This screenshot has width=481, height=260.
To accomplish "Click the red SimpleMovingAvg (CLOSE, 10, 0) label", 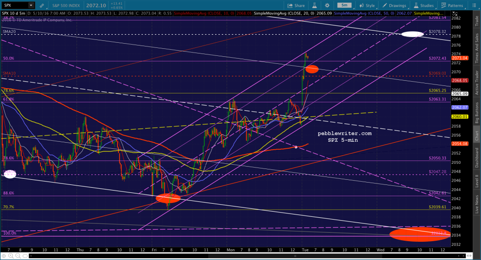I will point(204,14).
